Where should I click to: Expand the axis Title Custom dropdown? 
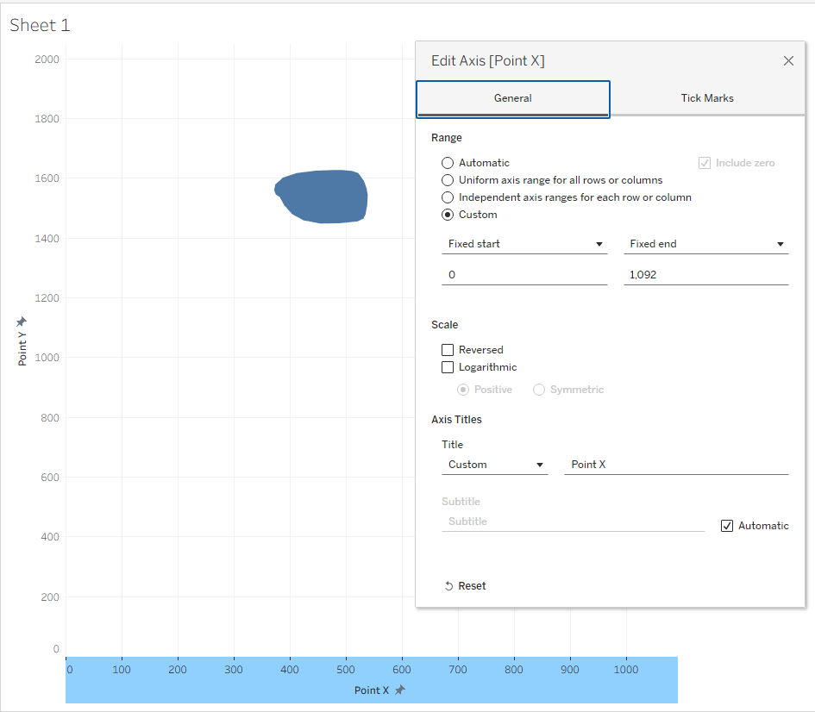pos(495,465)
